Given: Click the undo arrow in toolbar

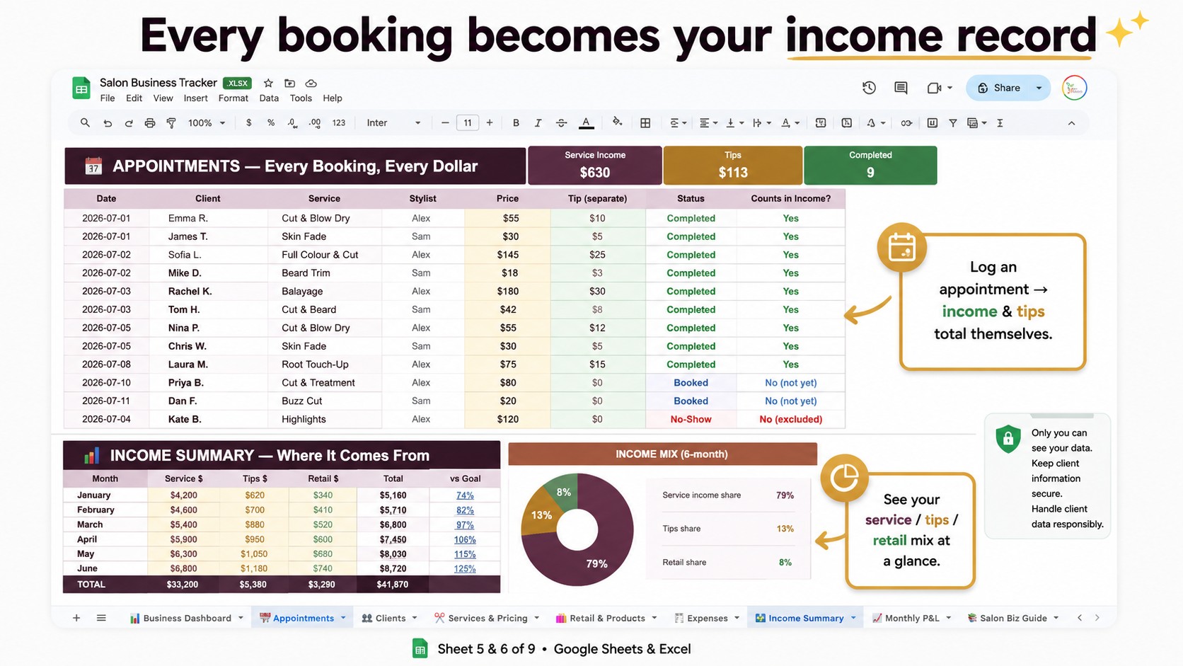Looking at the screenshot, I should tap(108, 123).
